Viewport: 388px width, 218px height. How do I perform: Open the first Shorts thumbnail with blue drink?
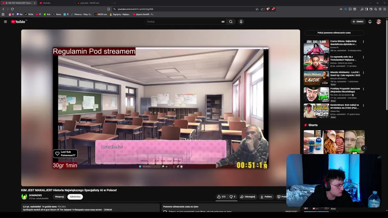[313, 142]
